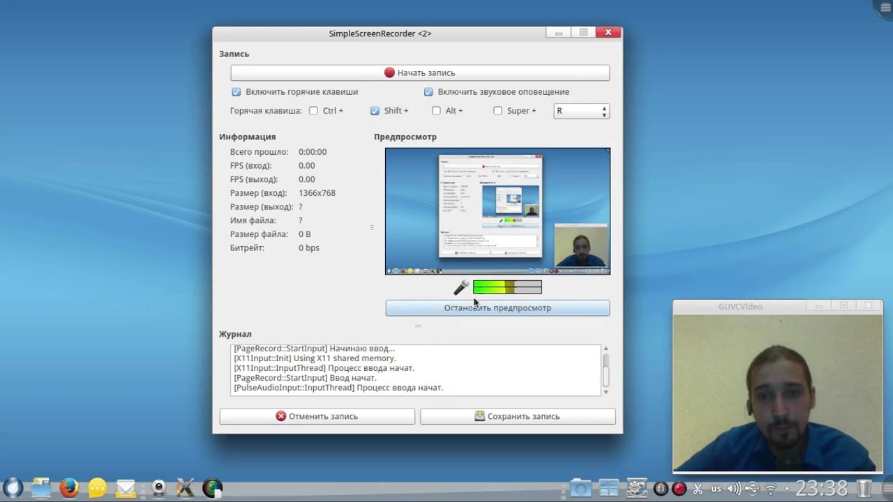Image resolution: width=893 pixels, height=502 pixels.
Task: Click the USB device notifier tray icon
Action: coord(752,489)
